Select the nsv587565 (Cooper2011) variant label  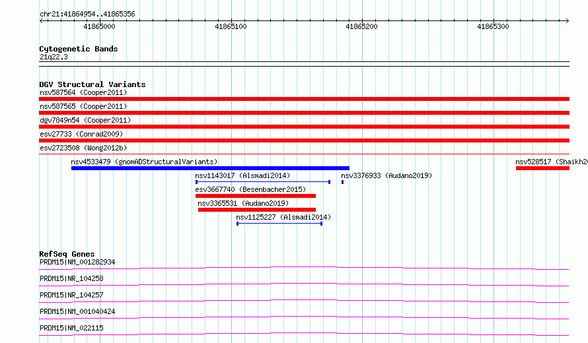83,106
